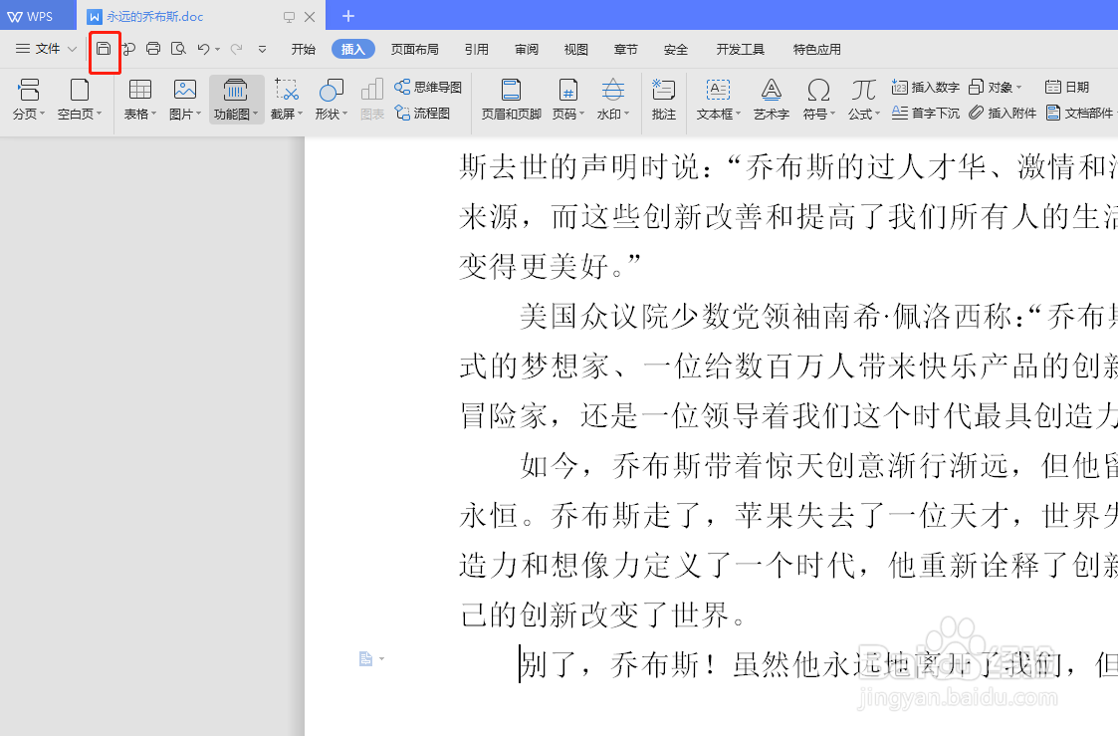The height and width of the screenshot is (736, 1118).
Task: Insert the date with 日期
Action: (x=1066, y=87)
